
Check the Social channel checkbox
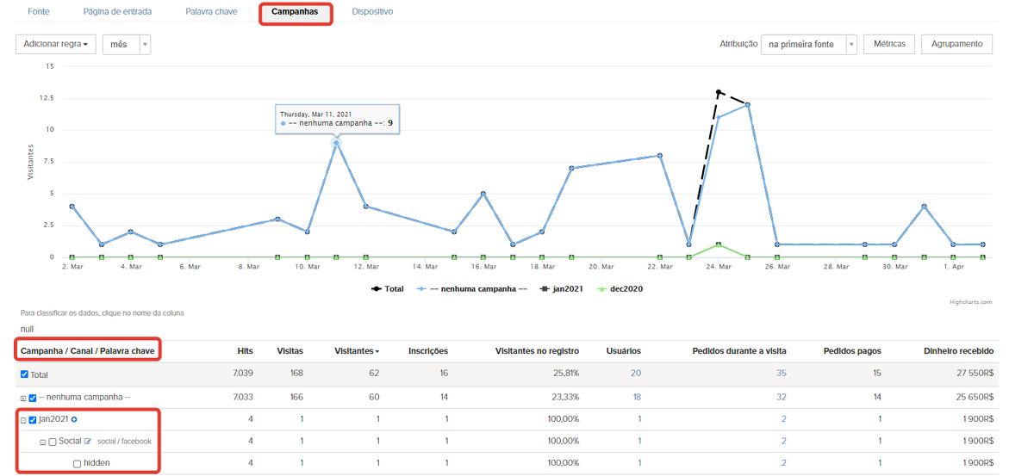(53, 442)
